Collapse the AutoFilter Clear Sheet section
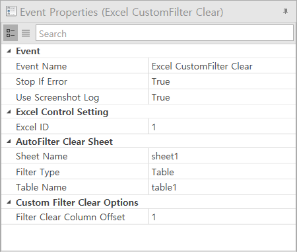This screenshot has width=297, height=252. pos(9,142)
